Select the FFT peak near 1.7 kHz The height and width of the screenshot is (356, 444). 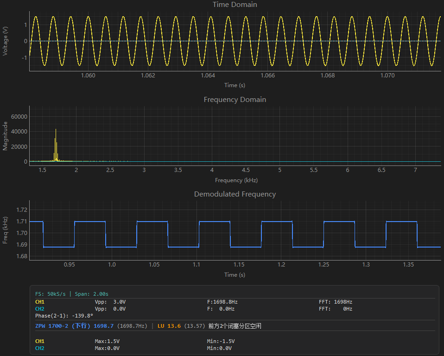(56, 145)
